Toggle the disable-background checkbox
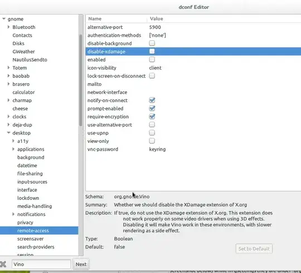 (152, 43)
